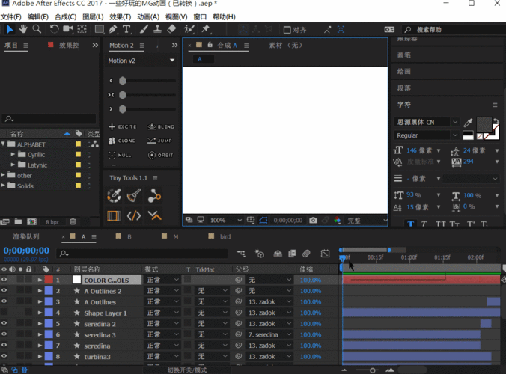Toggle visibility of A Outlines 2 layer
The width and height of the screenshot is (506, 374).
click(4, 291)
